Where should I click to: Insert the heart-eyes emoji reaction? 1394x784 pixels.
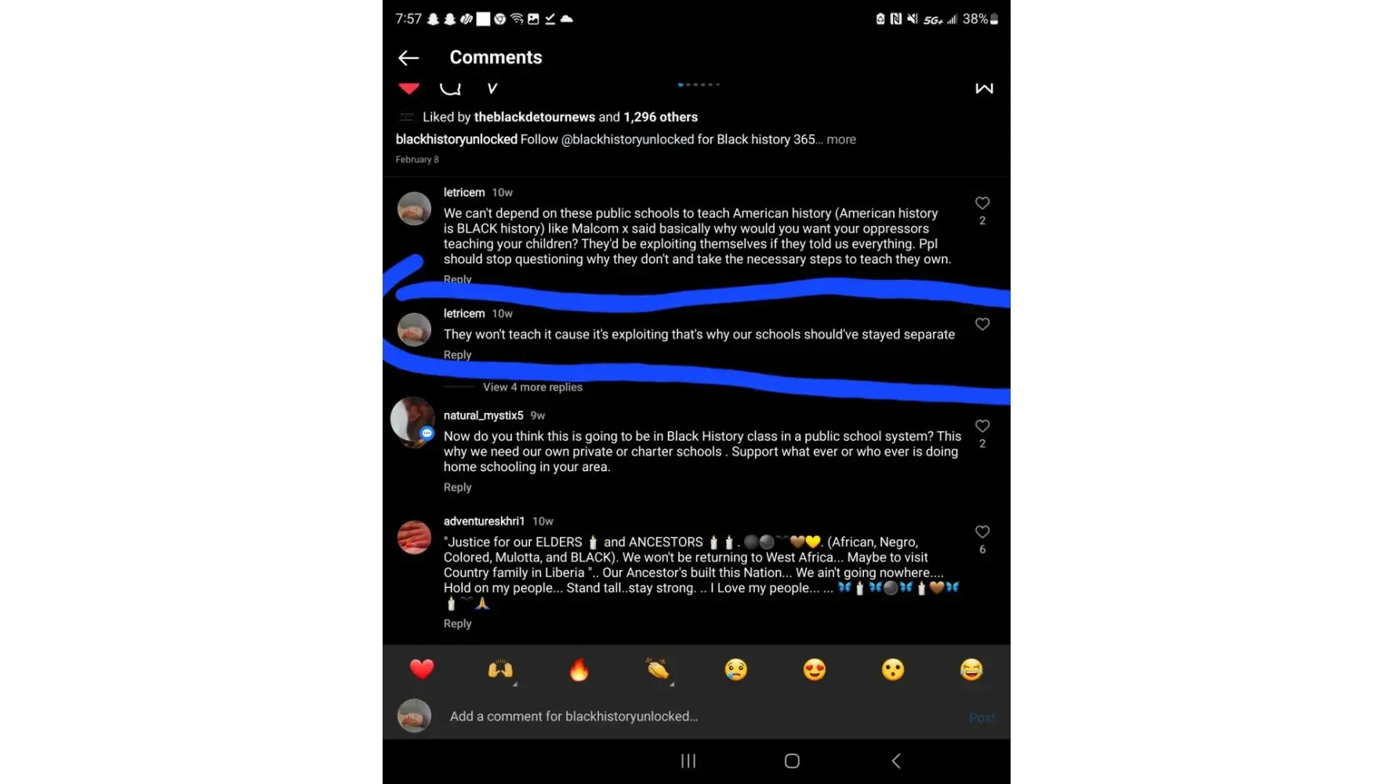[815, 670]
